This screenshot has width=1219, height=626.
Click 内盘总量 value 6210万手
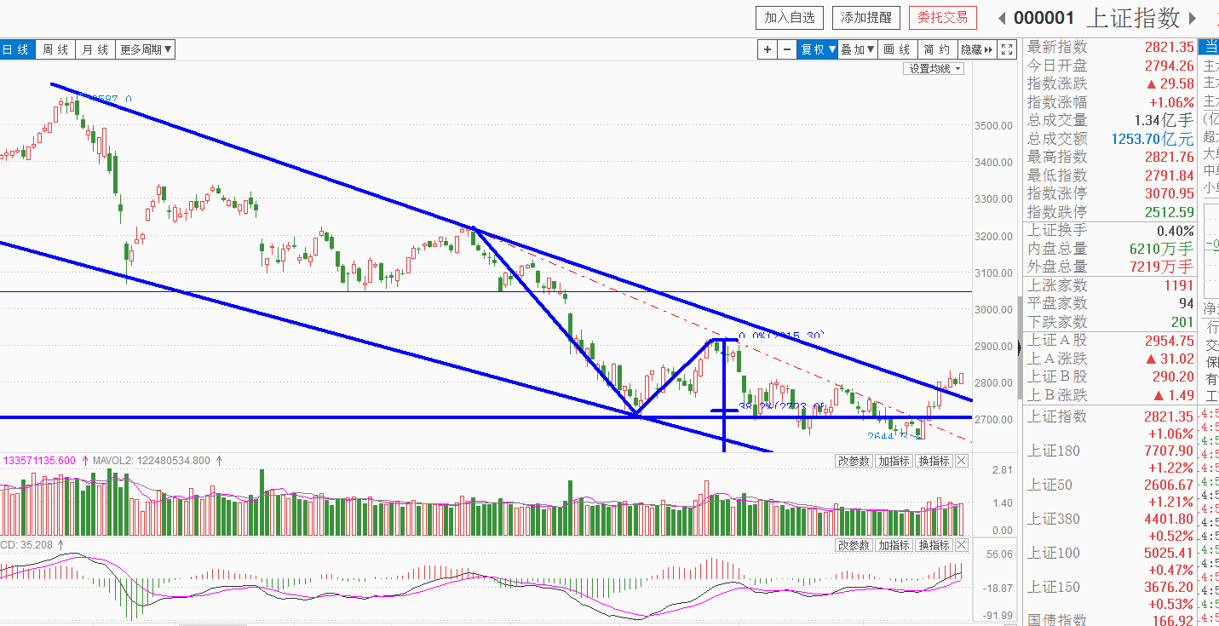coord(1162,249)
